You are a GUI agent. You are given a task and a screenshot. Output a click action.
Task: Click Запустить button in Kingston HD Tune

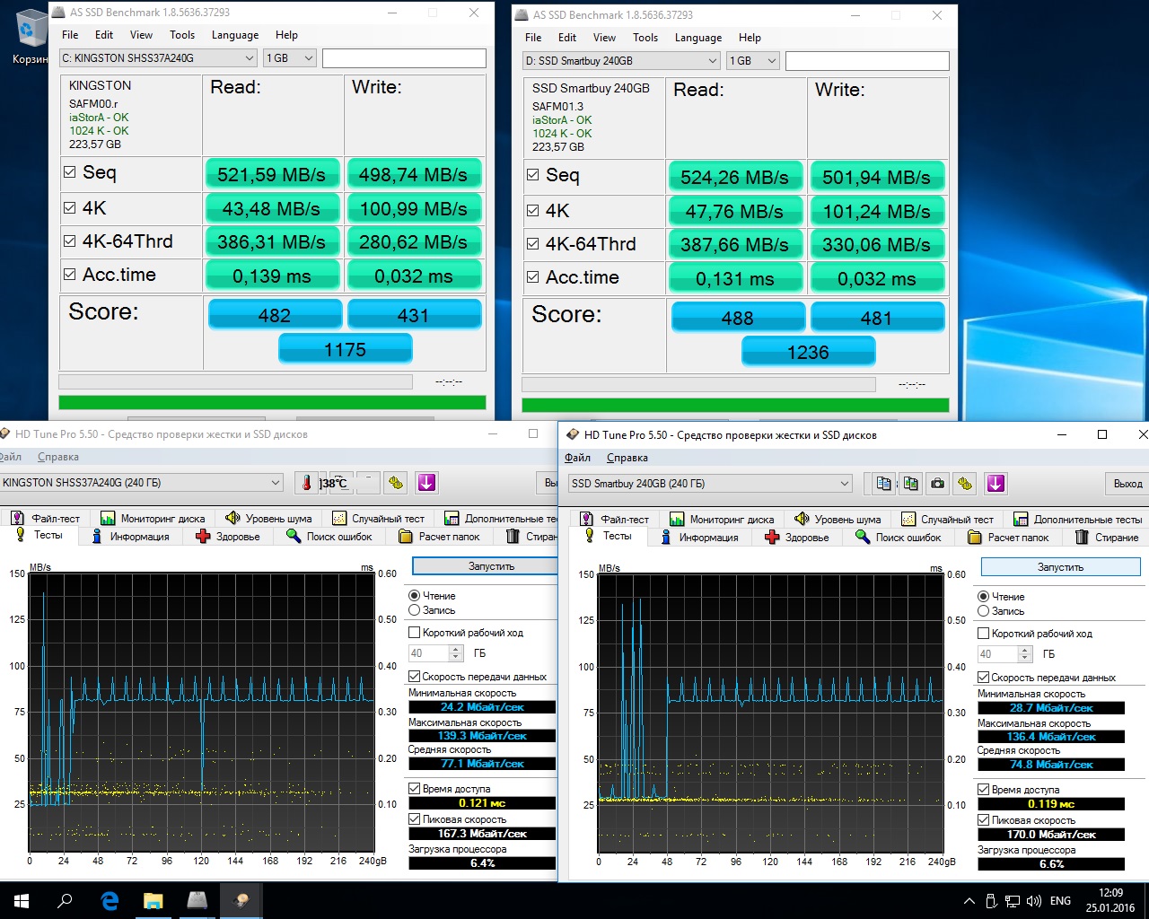tap(486, 566)
